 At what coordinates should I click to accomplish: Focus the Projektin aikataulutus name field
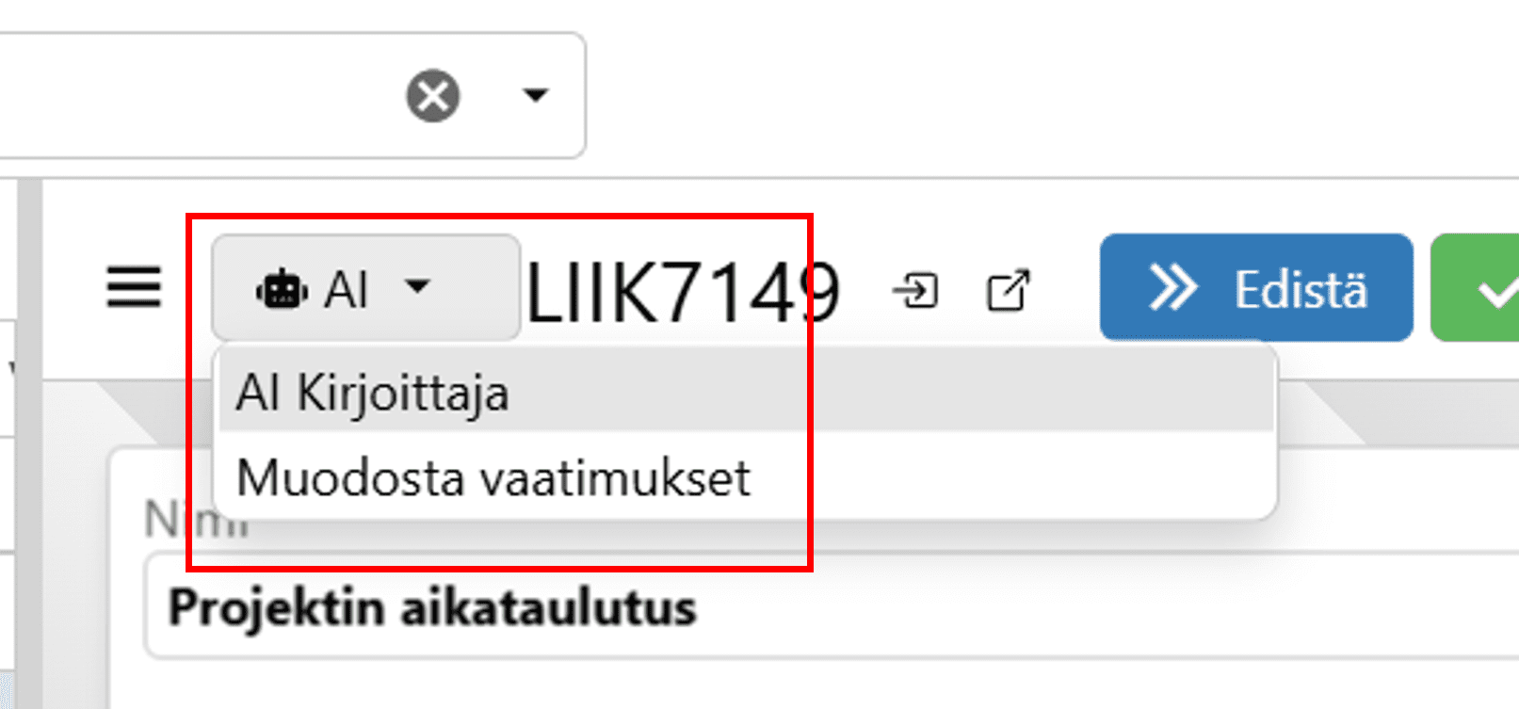pyautogui.click(x=753, y=607)
